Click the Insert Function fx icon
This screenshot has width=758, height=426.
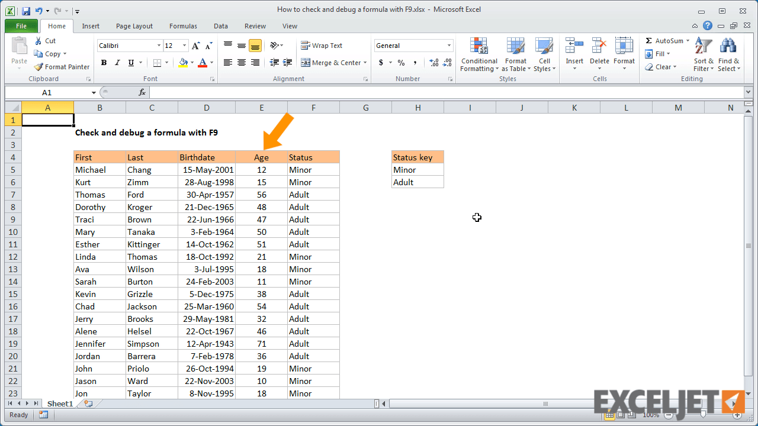click(x=142, y=92)
